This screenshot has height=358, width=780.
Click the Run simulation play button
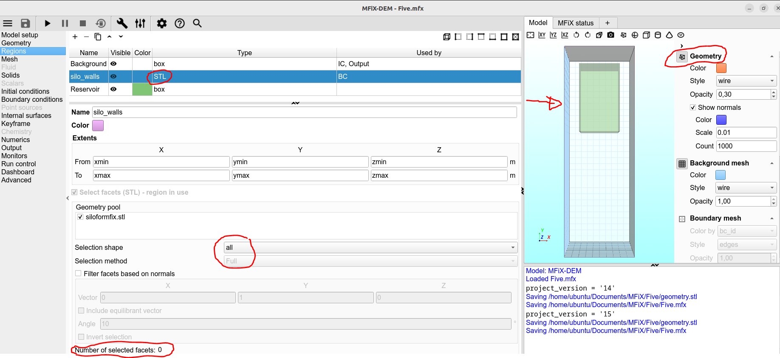point(48,23)
